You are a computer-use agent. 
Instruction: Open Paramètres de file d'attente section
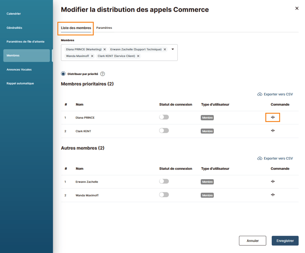pyautogui.click(x=25, y=42)
